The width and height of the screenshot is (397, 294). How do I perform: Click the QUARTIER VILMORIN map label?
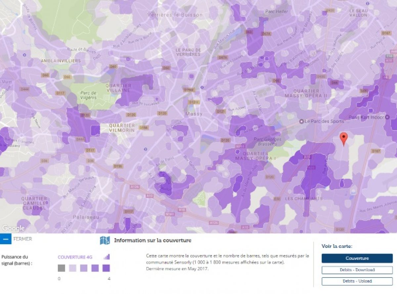(x=122, y=128)
